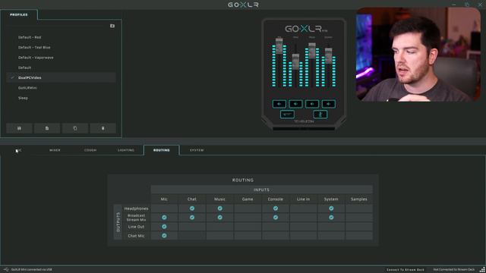Click the USB connection icon in status bar

click(x=6, y=270)
